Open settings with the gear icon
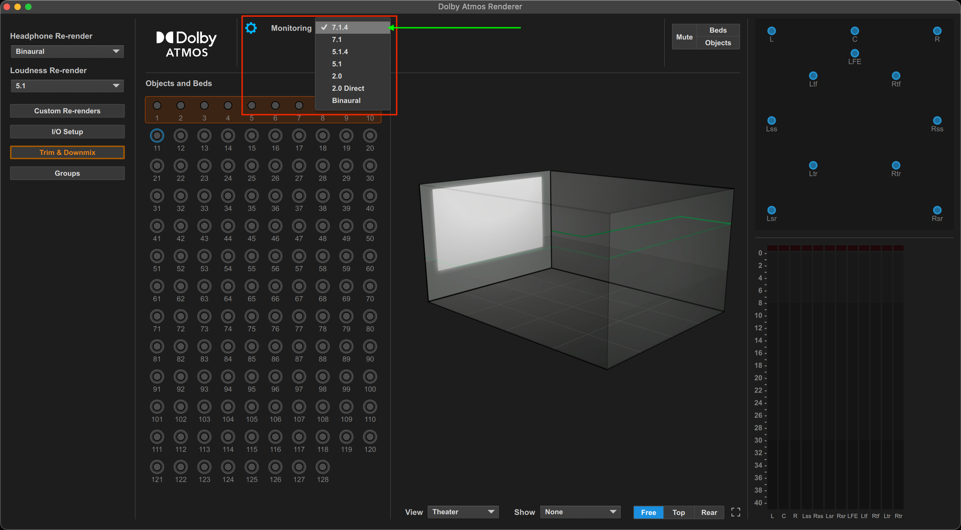Image resolution: width=961 pixels, height=530 pixels. (251, 28)
